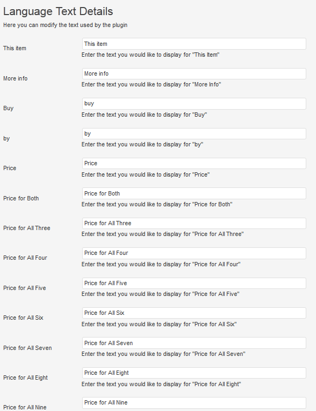Select the "Price for All Nine" input
316x411 pixels.
point(194,403)
